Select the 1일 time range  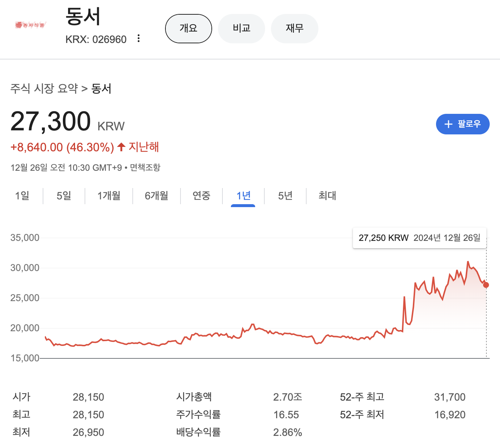tap(22, 196)
